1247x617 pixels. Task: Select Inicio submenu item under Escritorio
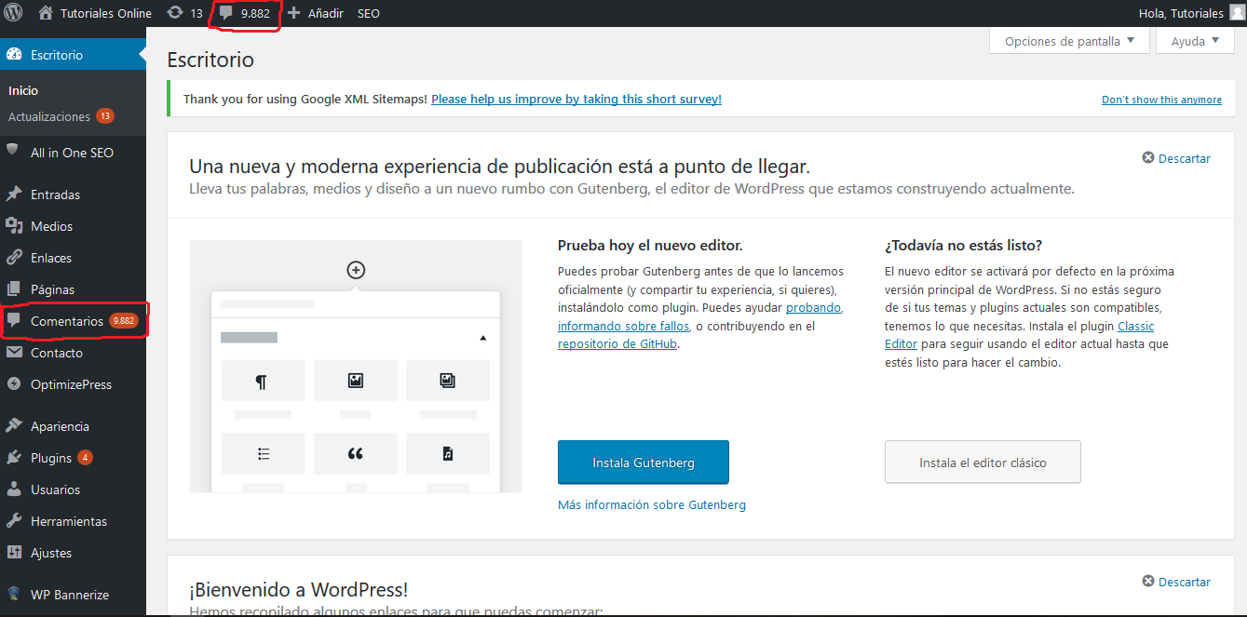pos(23,90)
